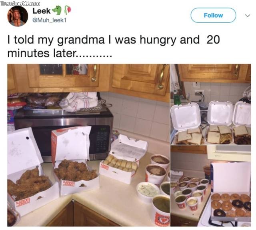The image size is (256, 230).
Task: Click the Trendmutti.com watermark
Action: (x=20, y=3)
